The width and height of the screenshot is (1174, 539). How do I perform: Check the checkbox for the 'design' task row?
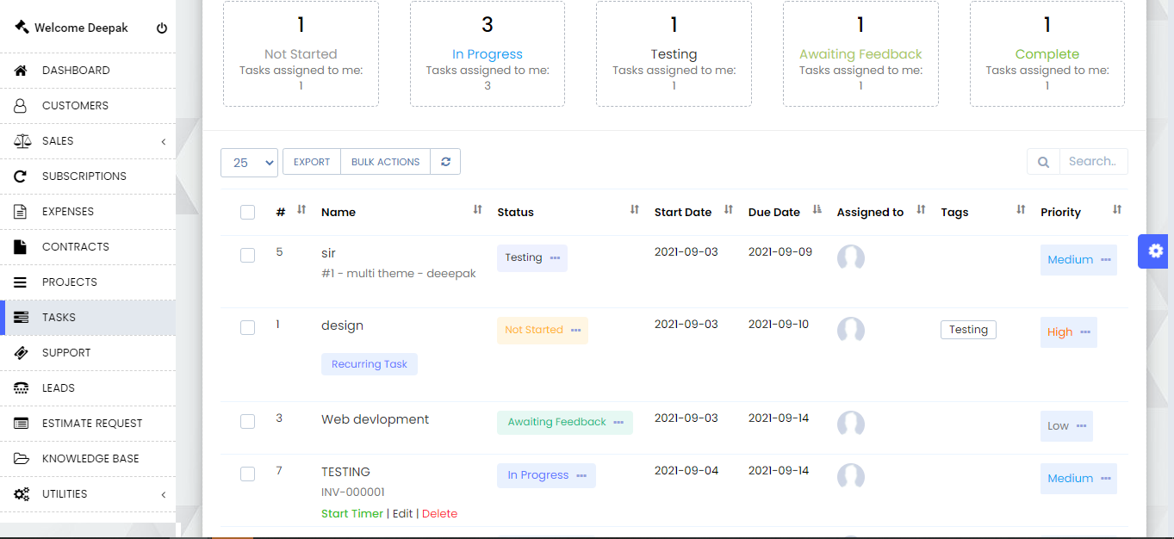(247, 327)
